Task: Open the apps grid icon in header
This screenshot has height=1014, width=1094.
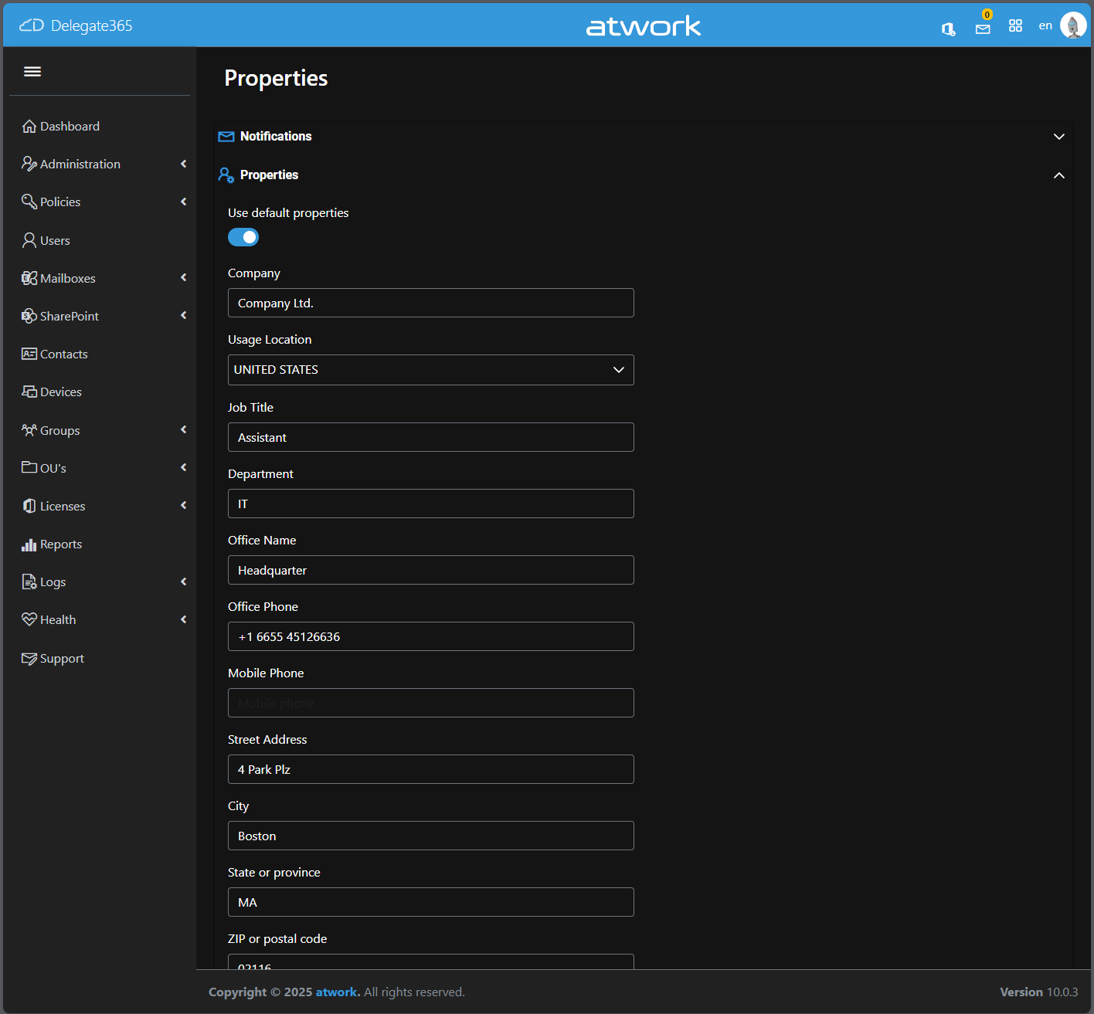Action: 1015,26
